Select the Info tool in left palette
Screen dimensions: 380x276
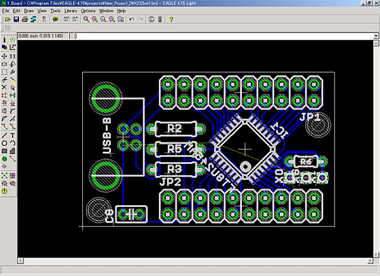click(x=4, y=39)
